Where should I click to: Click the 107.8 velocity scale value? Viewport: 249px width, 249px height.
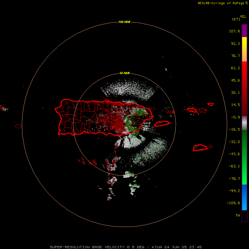234,31
